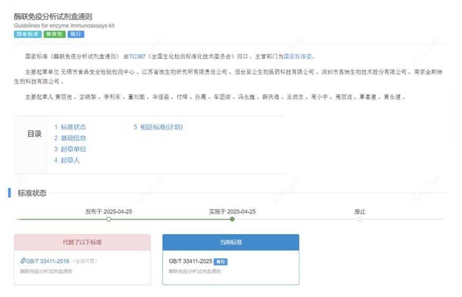Click the 废止 timeline point
Viewport: 462px width, 297px height.
360,219
